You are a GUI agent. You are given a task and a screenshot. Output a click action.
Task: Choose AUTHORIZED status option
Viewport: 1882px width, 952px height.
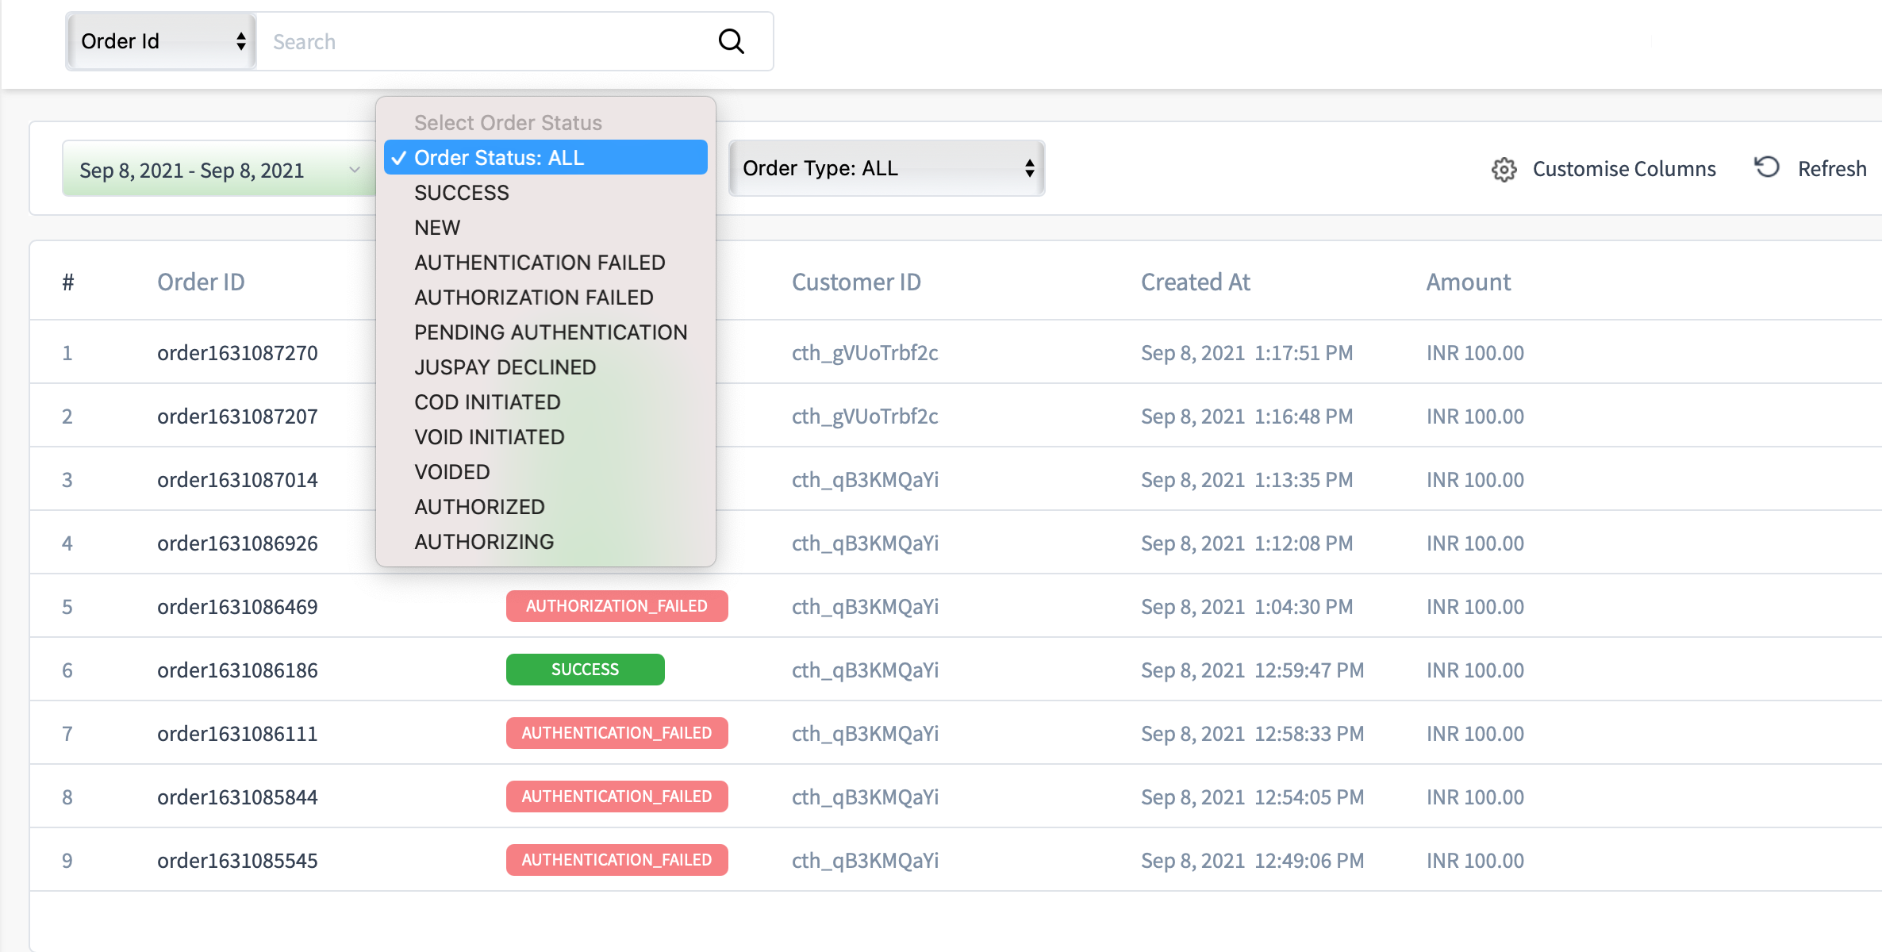click(546, 507)
